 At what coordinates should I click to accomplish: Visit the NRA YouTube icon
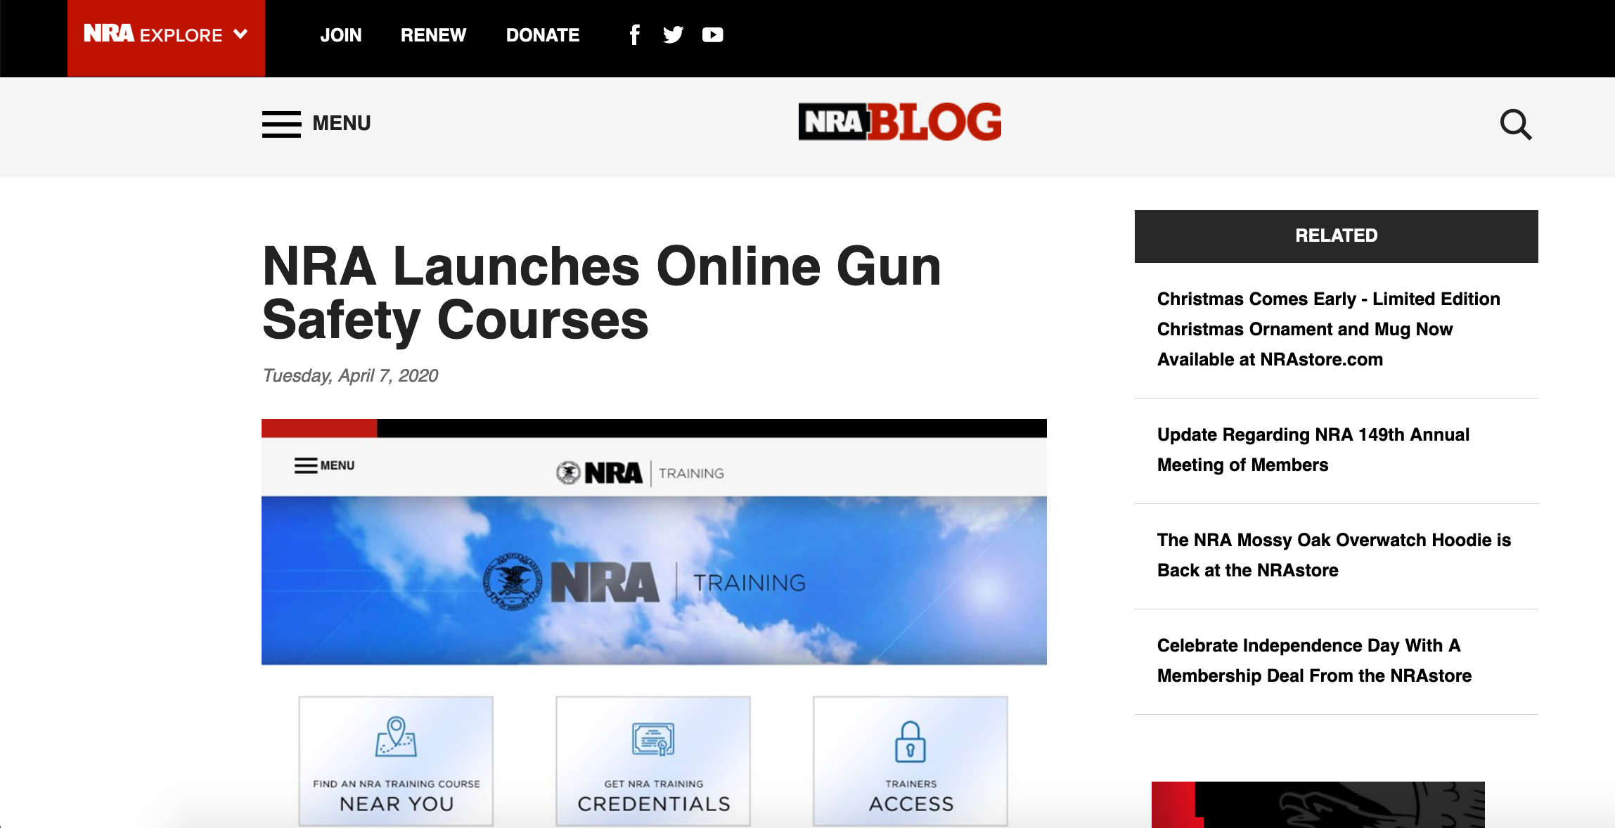[712, 35]
